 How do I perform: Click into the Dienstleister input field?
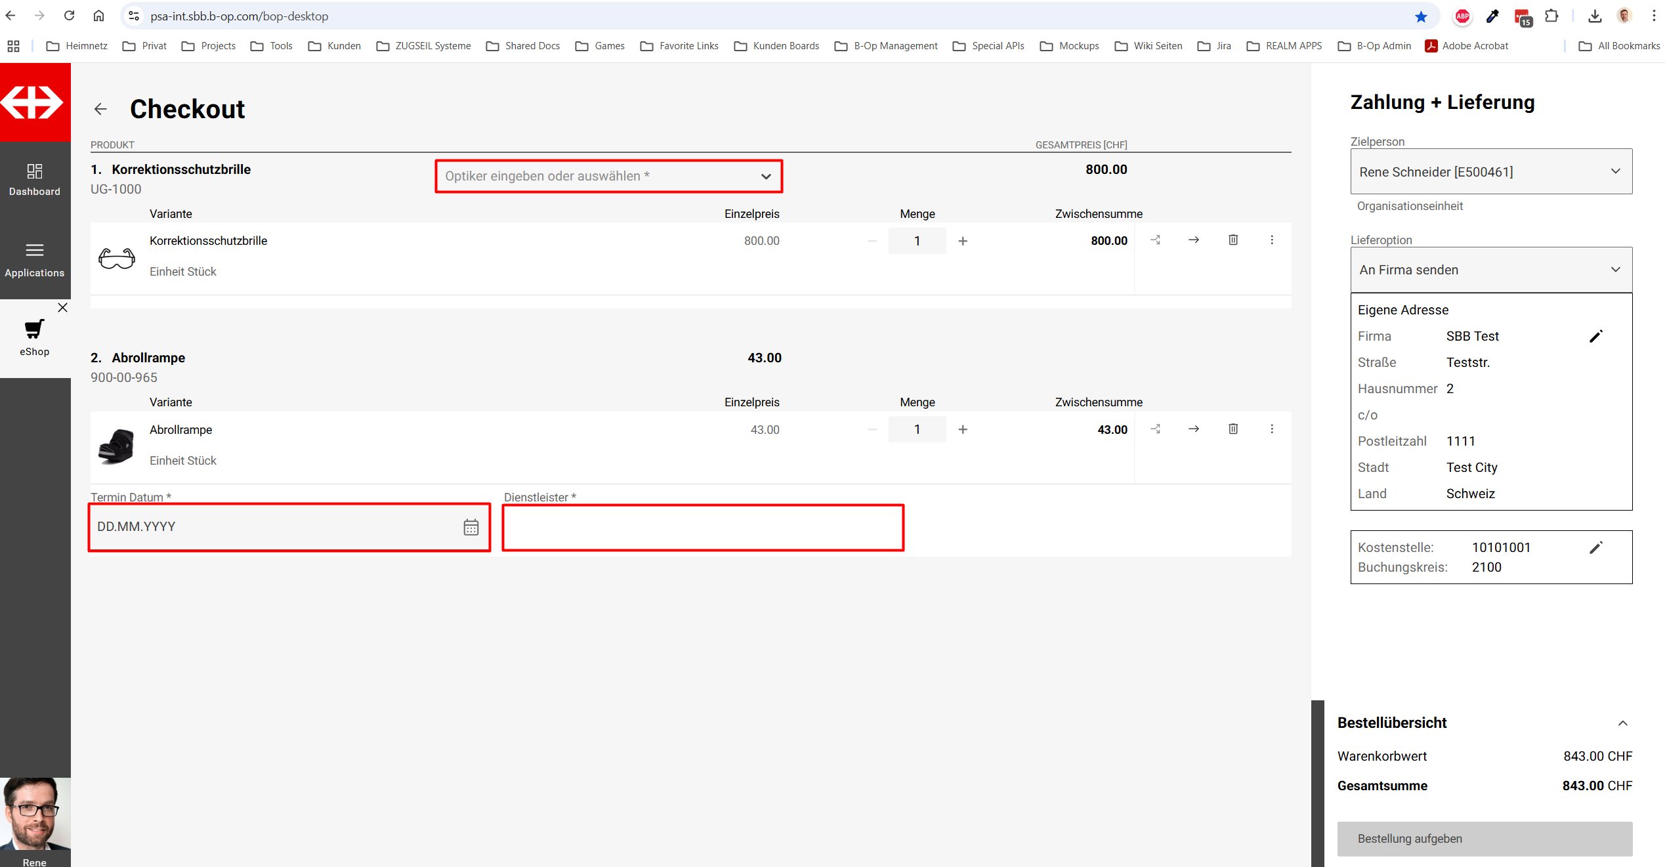point(703,528)
